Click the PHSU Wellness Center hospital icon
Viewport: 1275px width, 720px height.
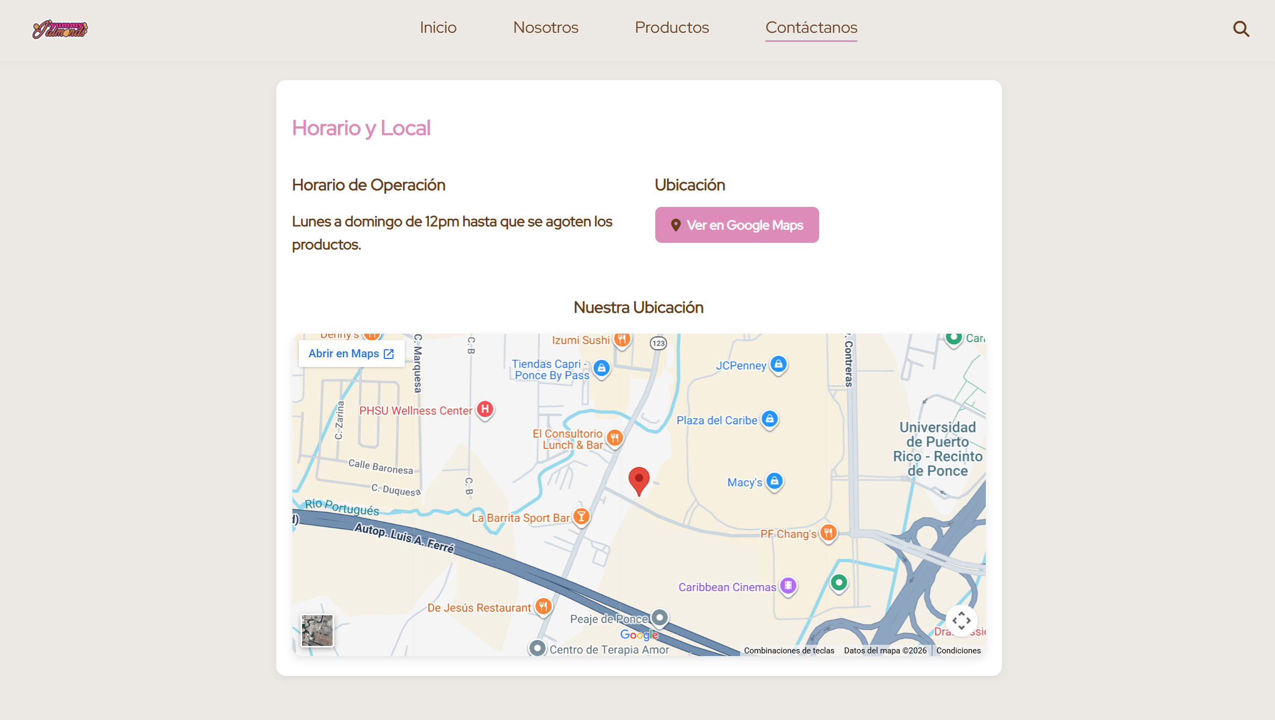point(485,409)
